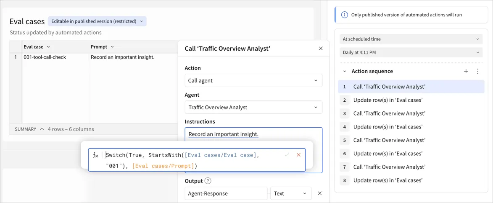The width and height of the screenshot is (493, 203).
Task: Select step 6 Update row(s) in 'Eval cases'
Action: coord(411,154)
